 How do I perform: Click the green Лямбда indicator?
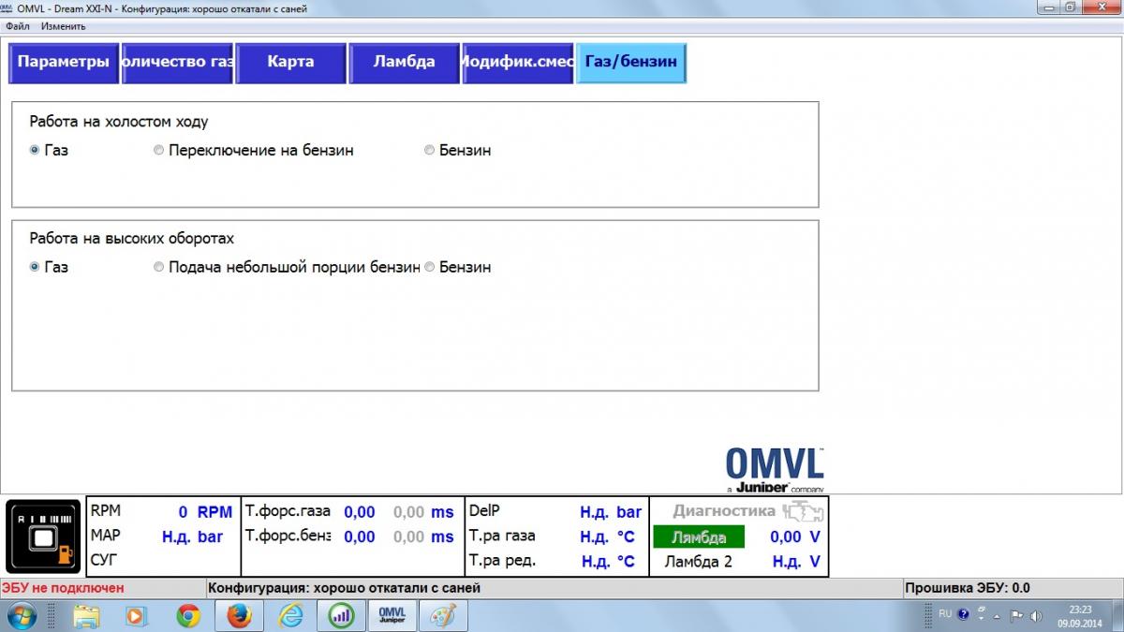699,537
